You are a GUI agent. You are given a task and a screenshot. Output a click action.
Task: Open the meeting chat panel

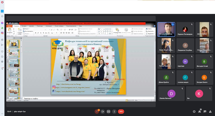(x=205, y=112)
